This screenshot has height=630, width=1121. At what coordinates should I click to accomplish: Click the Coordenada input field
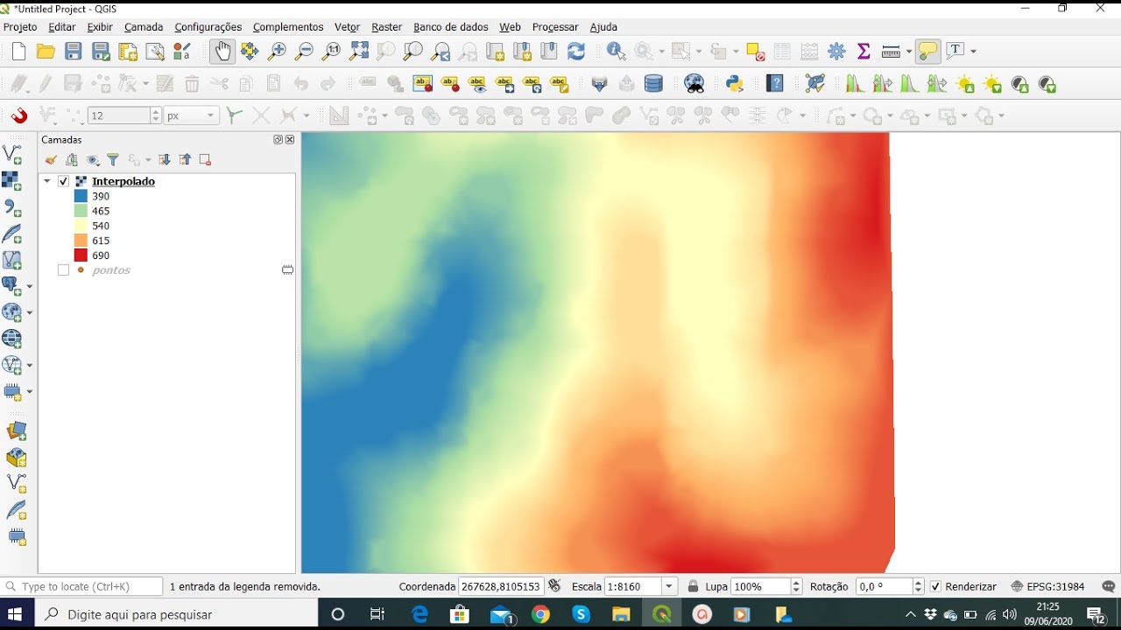coord(501,586)
